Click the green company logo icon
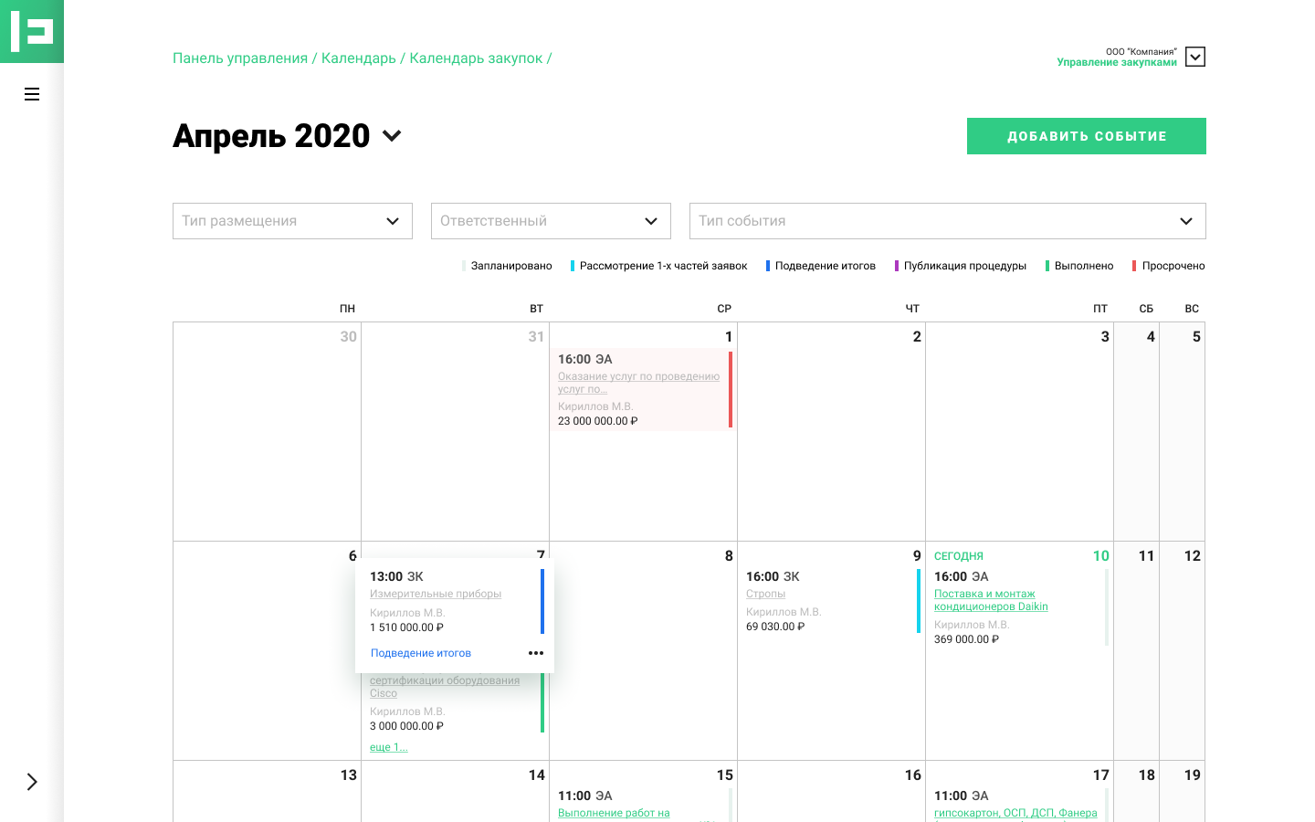Viewport: 1315px width, 822px height. click(32, 31)
